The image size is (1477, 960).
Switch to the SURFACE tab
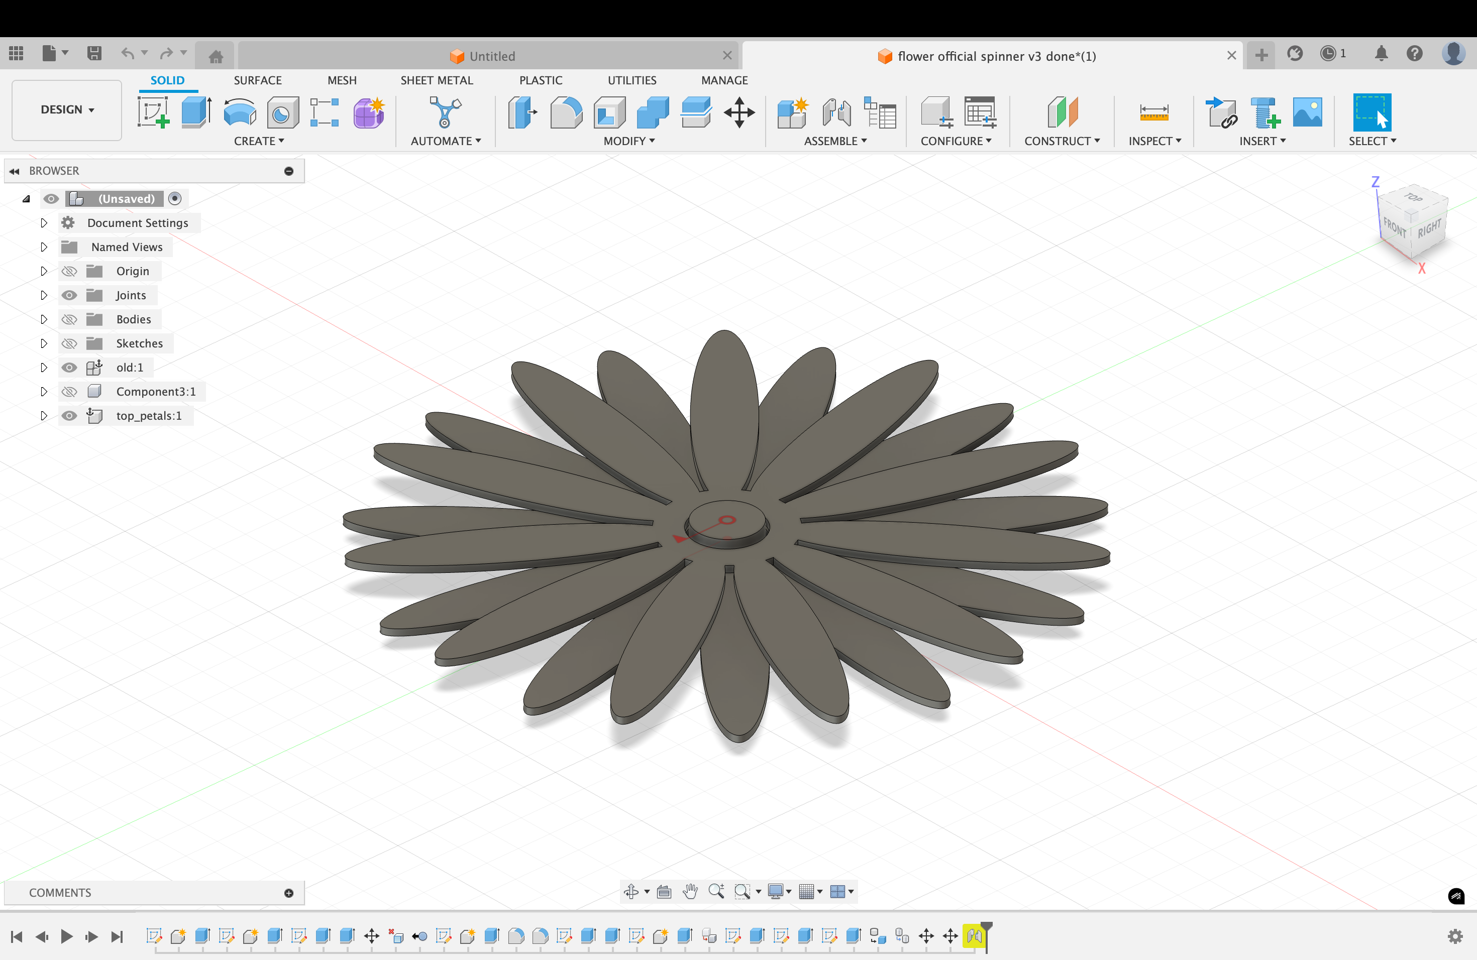coord(258,80)
